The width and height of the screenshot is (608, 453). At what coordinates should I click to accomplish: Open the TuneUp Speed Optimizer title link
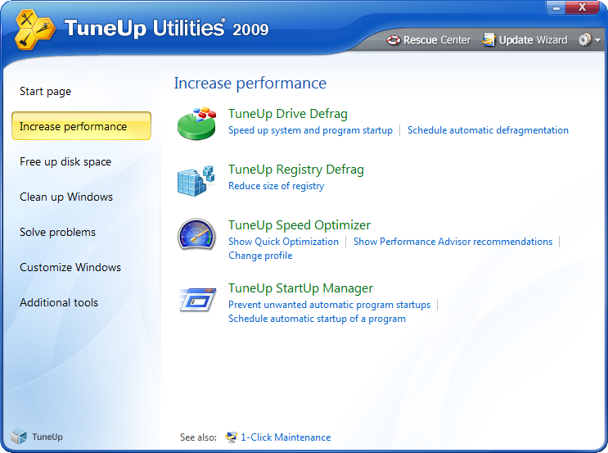coord(299,225)
